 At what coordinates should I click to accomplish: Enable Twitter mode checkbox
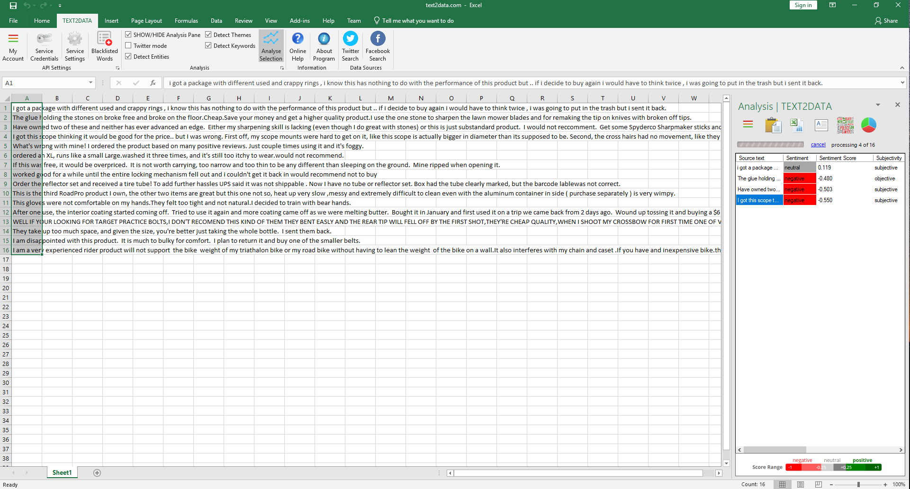click(x=128, y=45)
